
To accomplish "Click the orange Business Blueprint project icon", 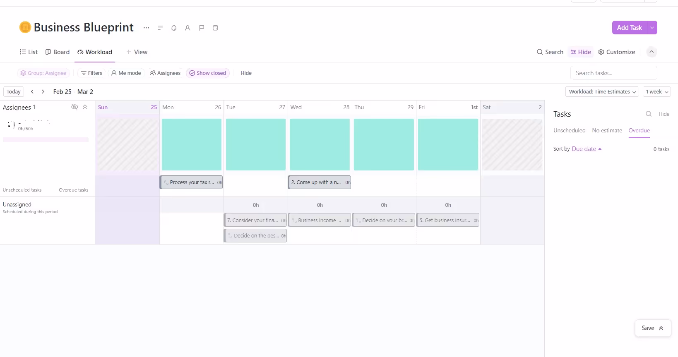I will click(x=25, y=27).
